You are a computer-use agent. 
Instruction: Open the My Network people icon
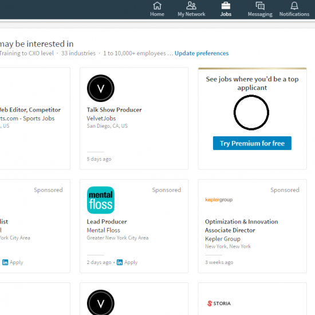pos(191,6)
